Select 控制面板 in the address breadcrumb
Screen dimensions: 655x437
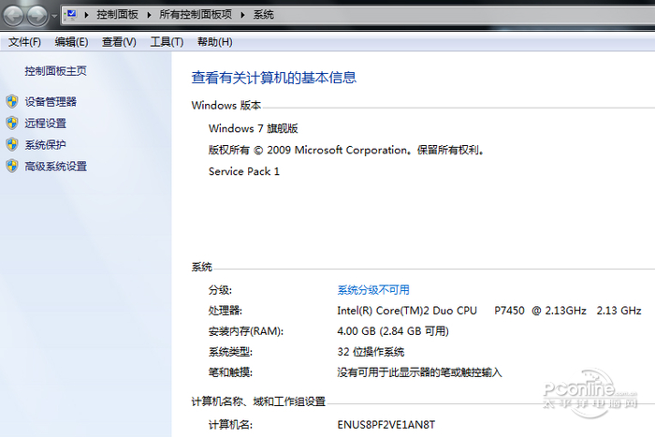pos(117,15)
